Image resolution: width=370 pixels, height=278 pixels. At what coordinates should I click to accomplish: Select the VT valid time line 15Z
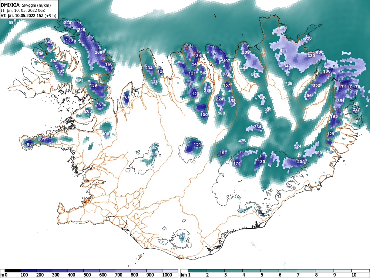pos(28,16)
